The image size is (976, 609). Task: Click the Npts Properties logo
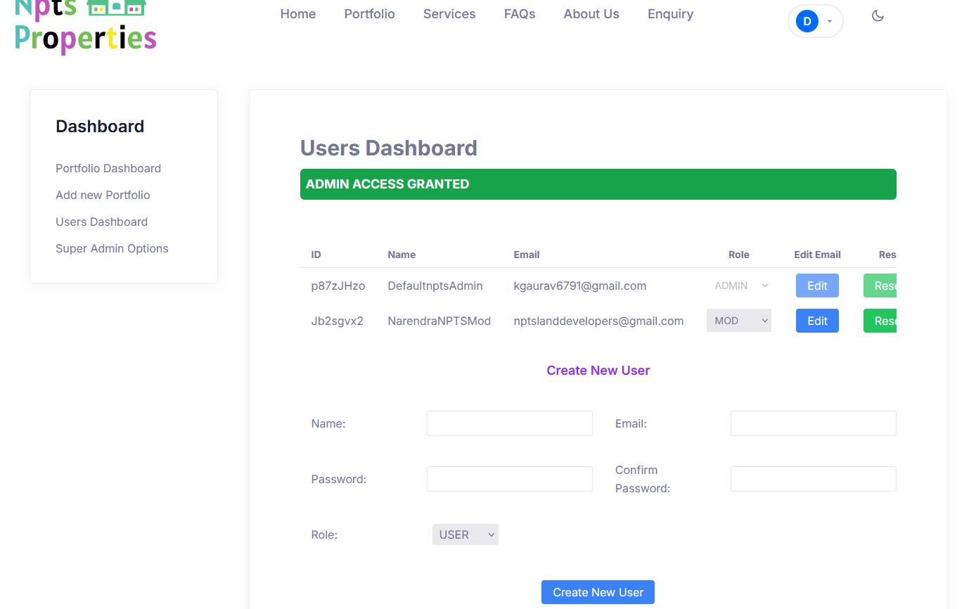(85, 27)
